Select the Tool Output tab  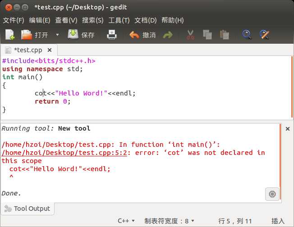click(28, 209)
